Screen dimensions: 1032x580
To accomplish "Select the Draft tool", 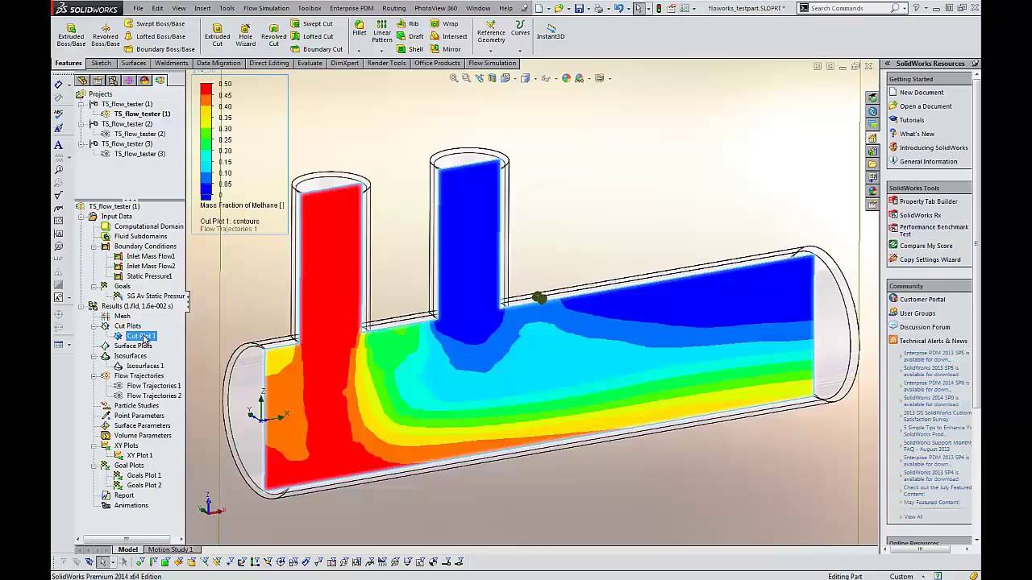I will click(410, 36).
